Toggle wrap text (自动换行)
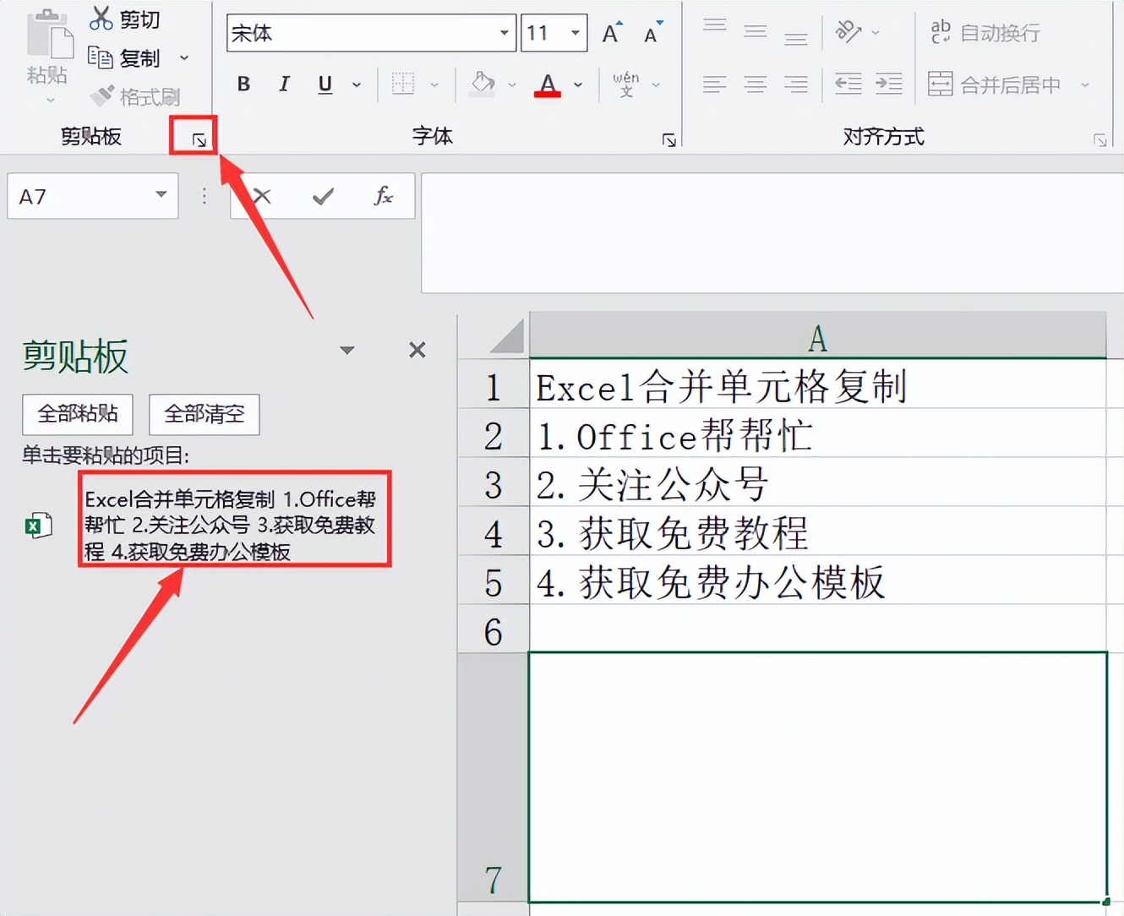1124x916 pixels. (x=985, y=33)
